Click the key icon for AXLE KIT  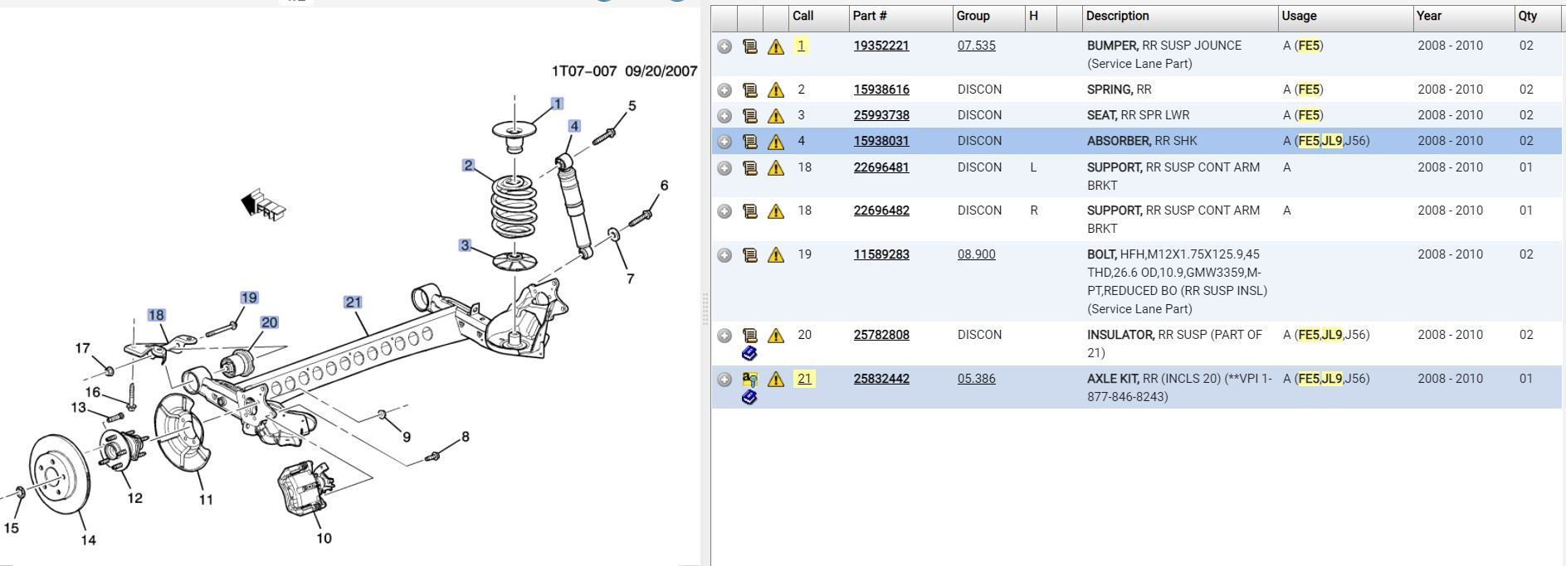(x=749, y=380)
